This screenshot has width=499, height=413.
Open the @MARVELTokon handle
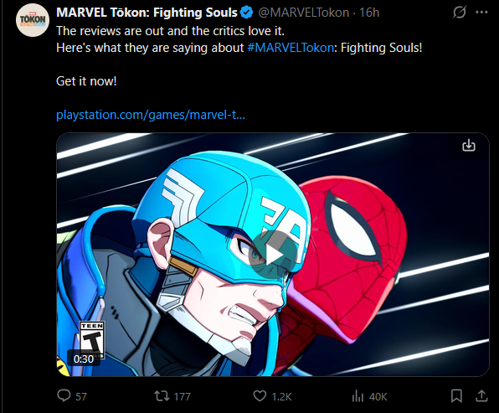click(304, 13)
